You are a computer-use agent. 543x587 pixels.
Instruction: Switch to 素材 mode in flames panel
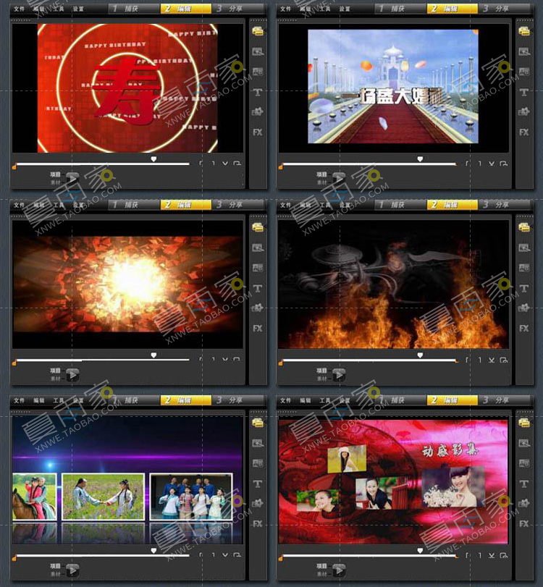click(x=321, y=379)
